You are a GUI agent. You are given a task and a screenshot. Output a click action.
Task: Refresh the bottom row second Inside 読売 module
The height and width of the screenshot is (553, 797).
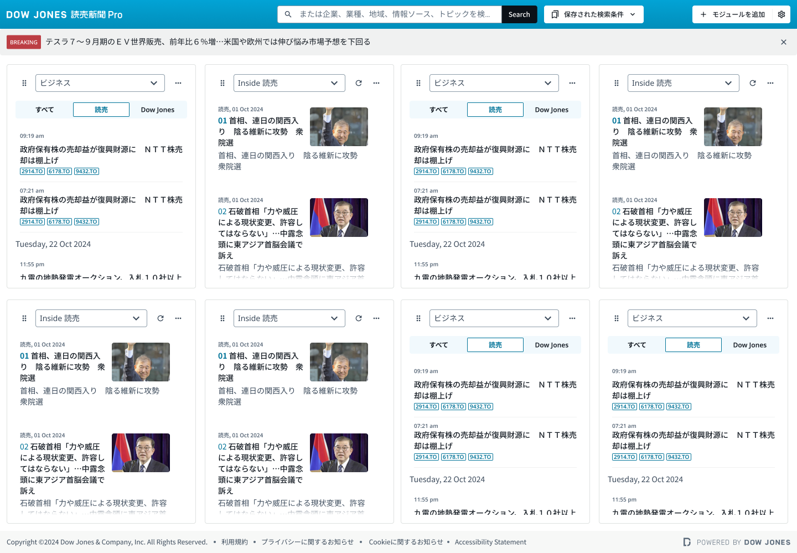(x=359, y=318)
